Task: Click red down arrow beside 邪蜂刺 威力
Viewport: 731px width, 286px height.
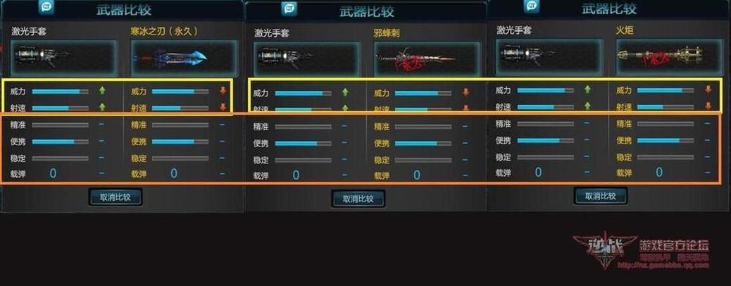Action: (x=466, y=92)
